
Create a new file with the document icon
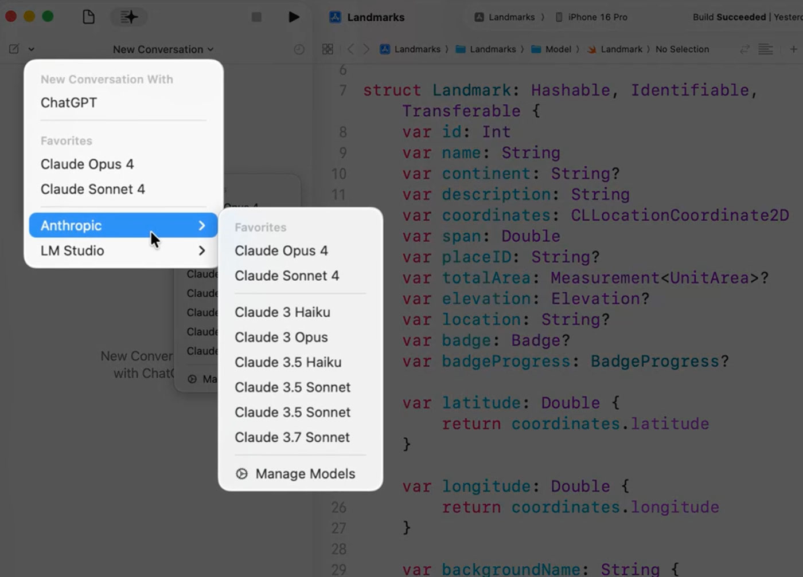tap(89, 17)
